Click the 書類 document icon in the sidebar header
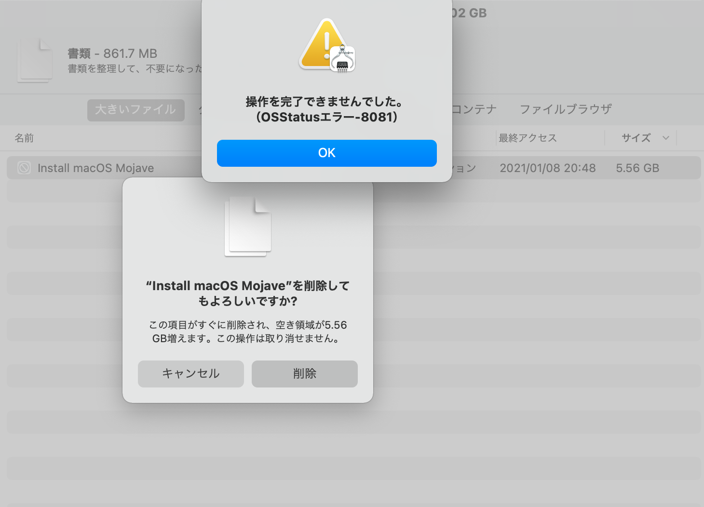 coord(35,60)
